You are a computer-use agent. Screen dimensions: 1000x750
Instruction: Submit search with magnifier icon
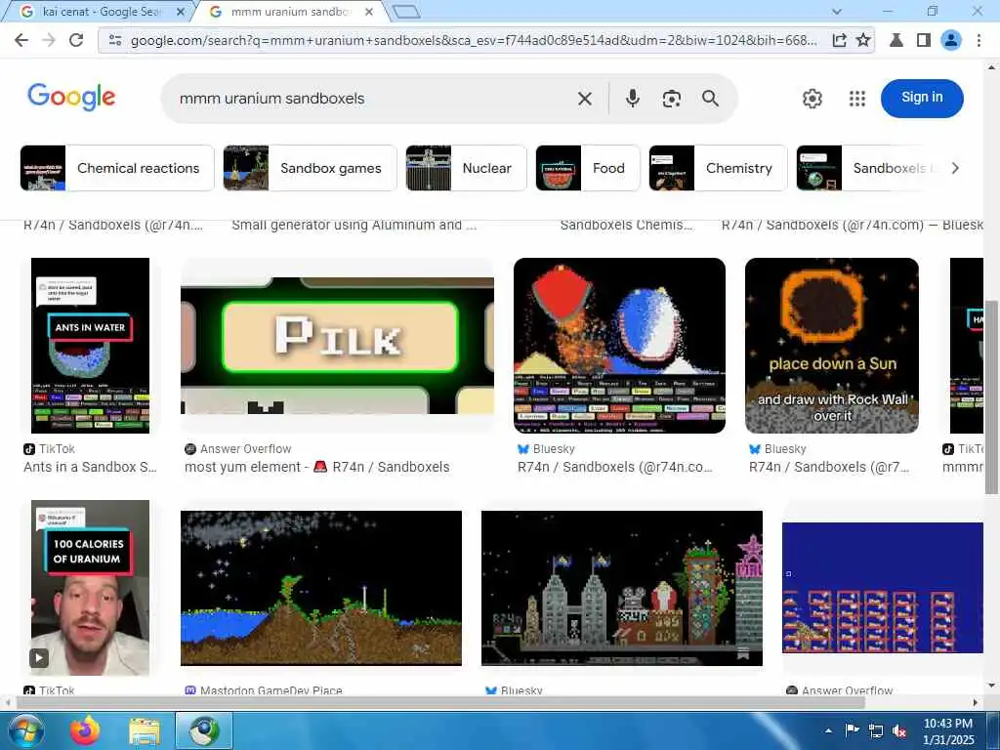(711, 99)
